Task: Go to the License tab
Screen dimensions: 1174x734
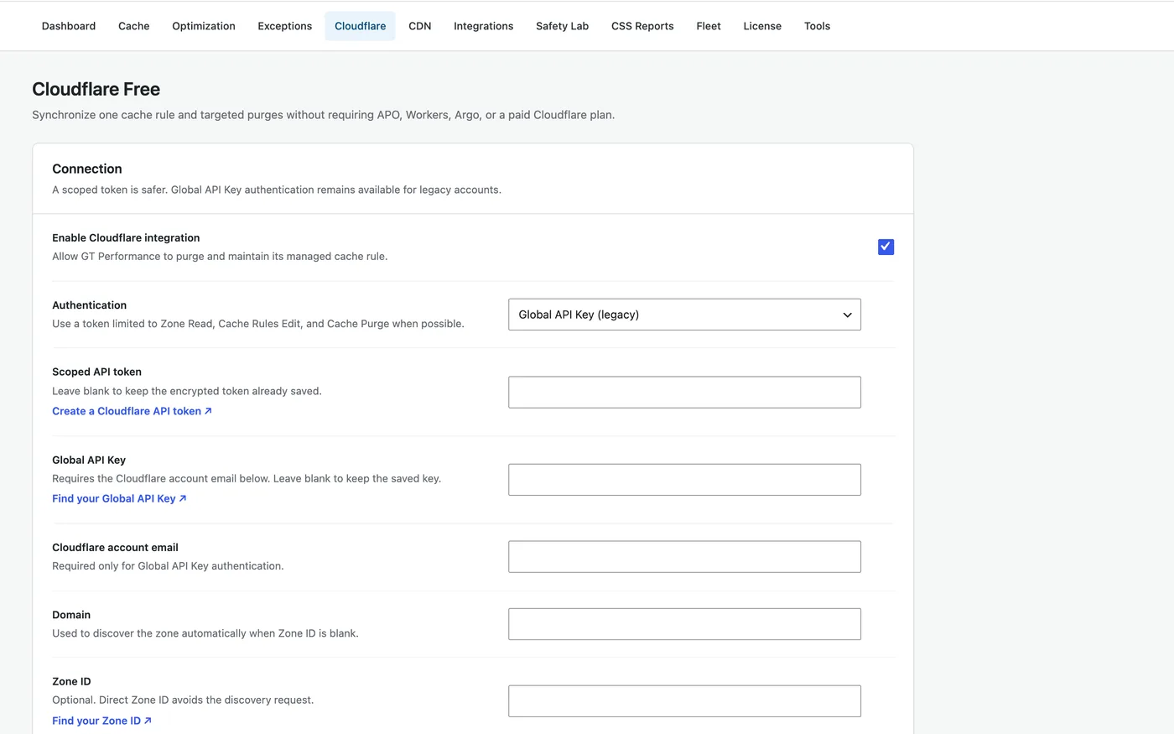Action: (x=762, y=26)
